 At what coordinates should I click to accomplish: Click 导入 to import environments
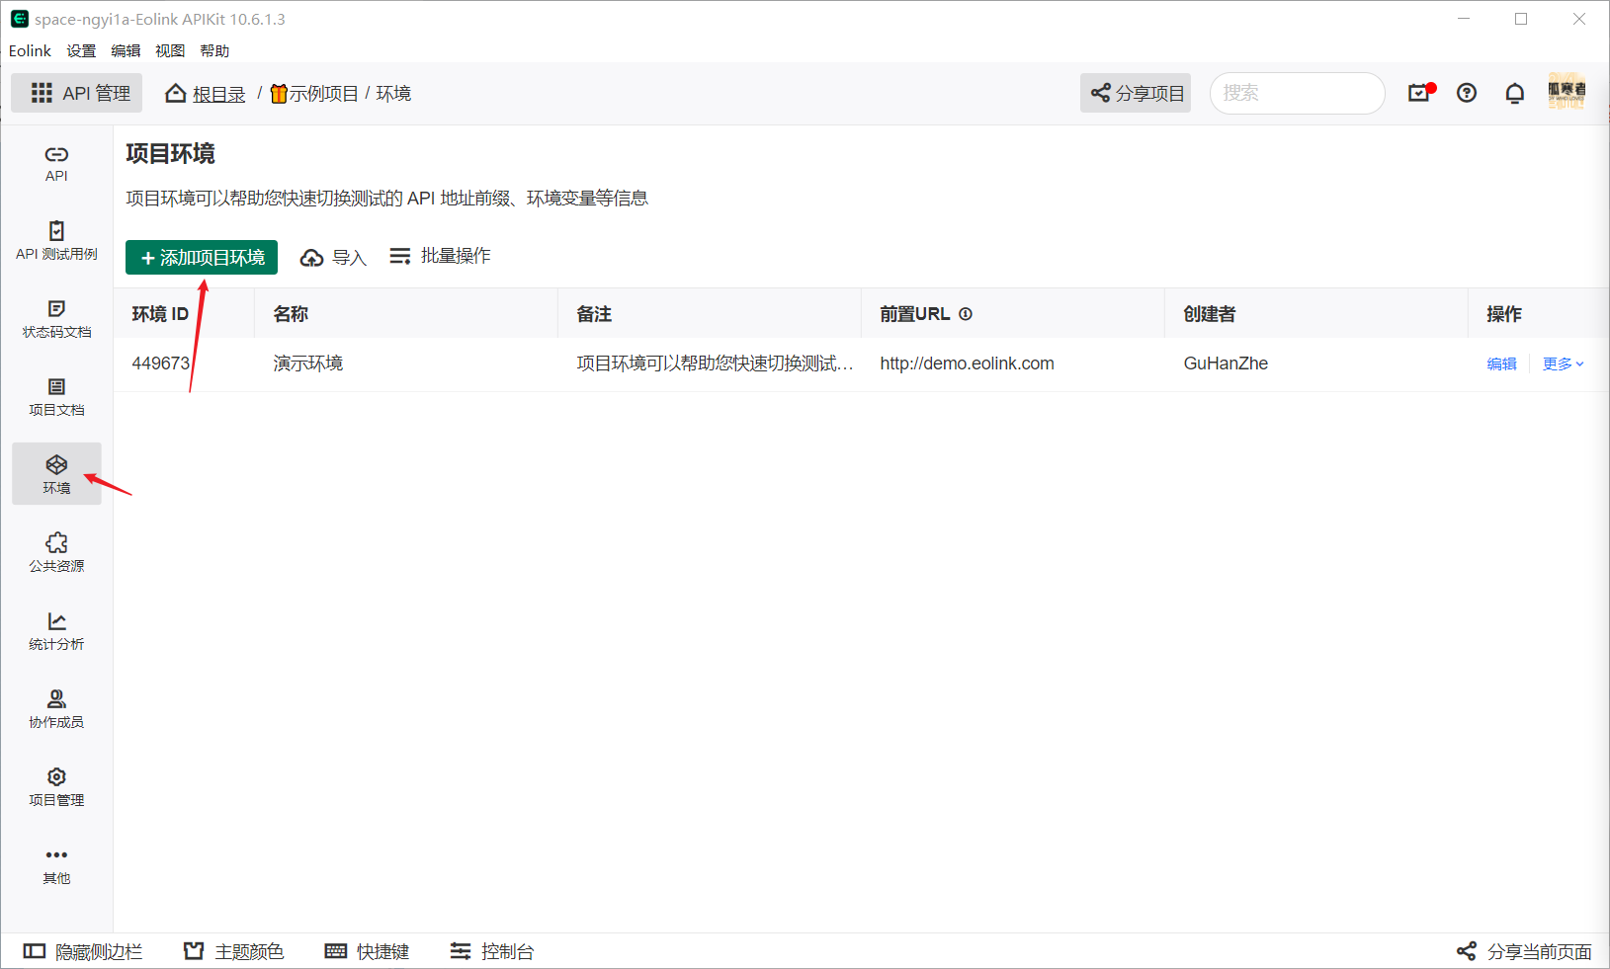[333, 256]
